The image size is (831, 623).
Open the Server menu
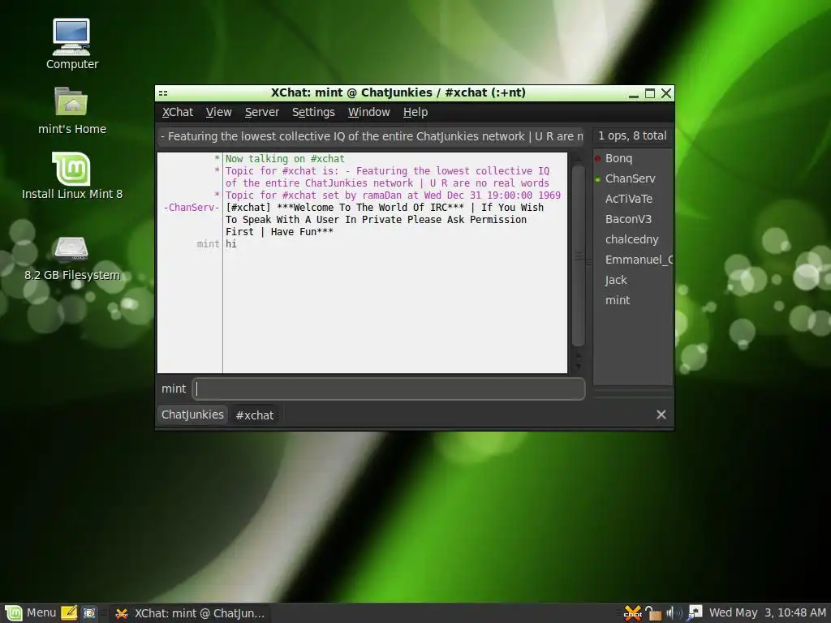pyautogui.click(x=262, y=112)
